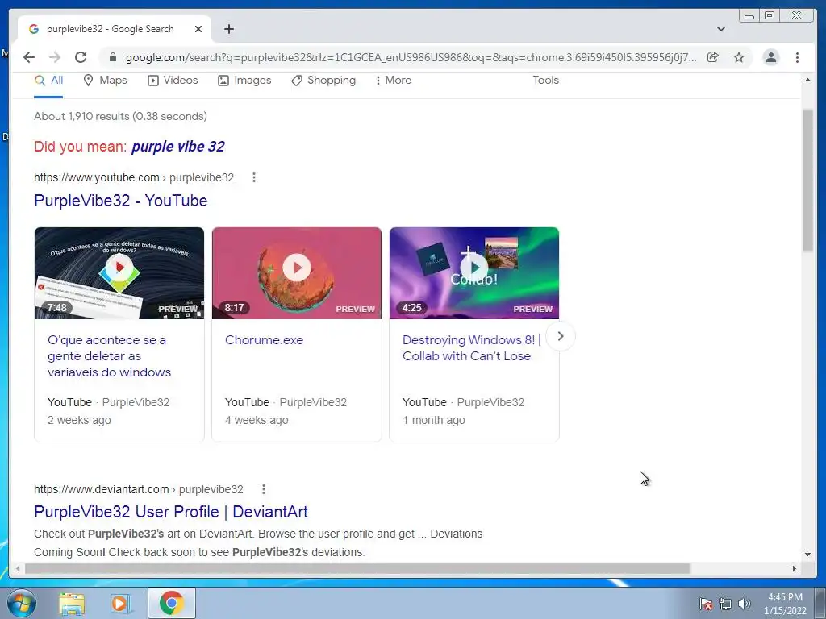
Task: Open Windows Explorer from the taskbar
Action: click(72, 604)
